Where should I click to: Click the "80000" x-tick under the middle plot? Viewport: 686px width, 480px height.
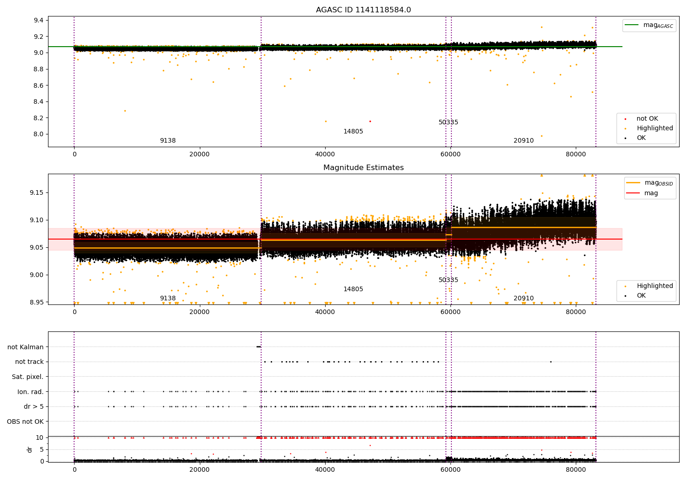pyautogui.click(x=576, y=312)
